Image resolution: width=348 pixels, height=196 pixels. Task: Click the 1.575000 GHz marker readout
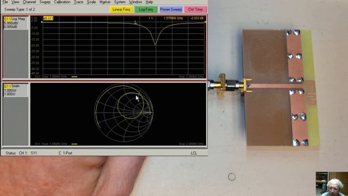[173, 18]
